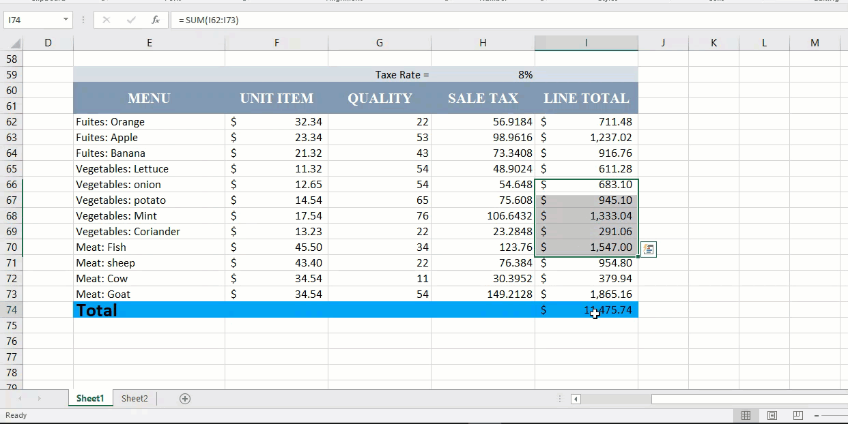Click the quantity value 76
Viewport: 848px width, 424px height.
380,216
